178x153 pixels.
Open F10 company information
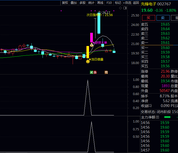pyautogui.click(x=109, y=3)
